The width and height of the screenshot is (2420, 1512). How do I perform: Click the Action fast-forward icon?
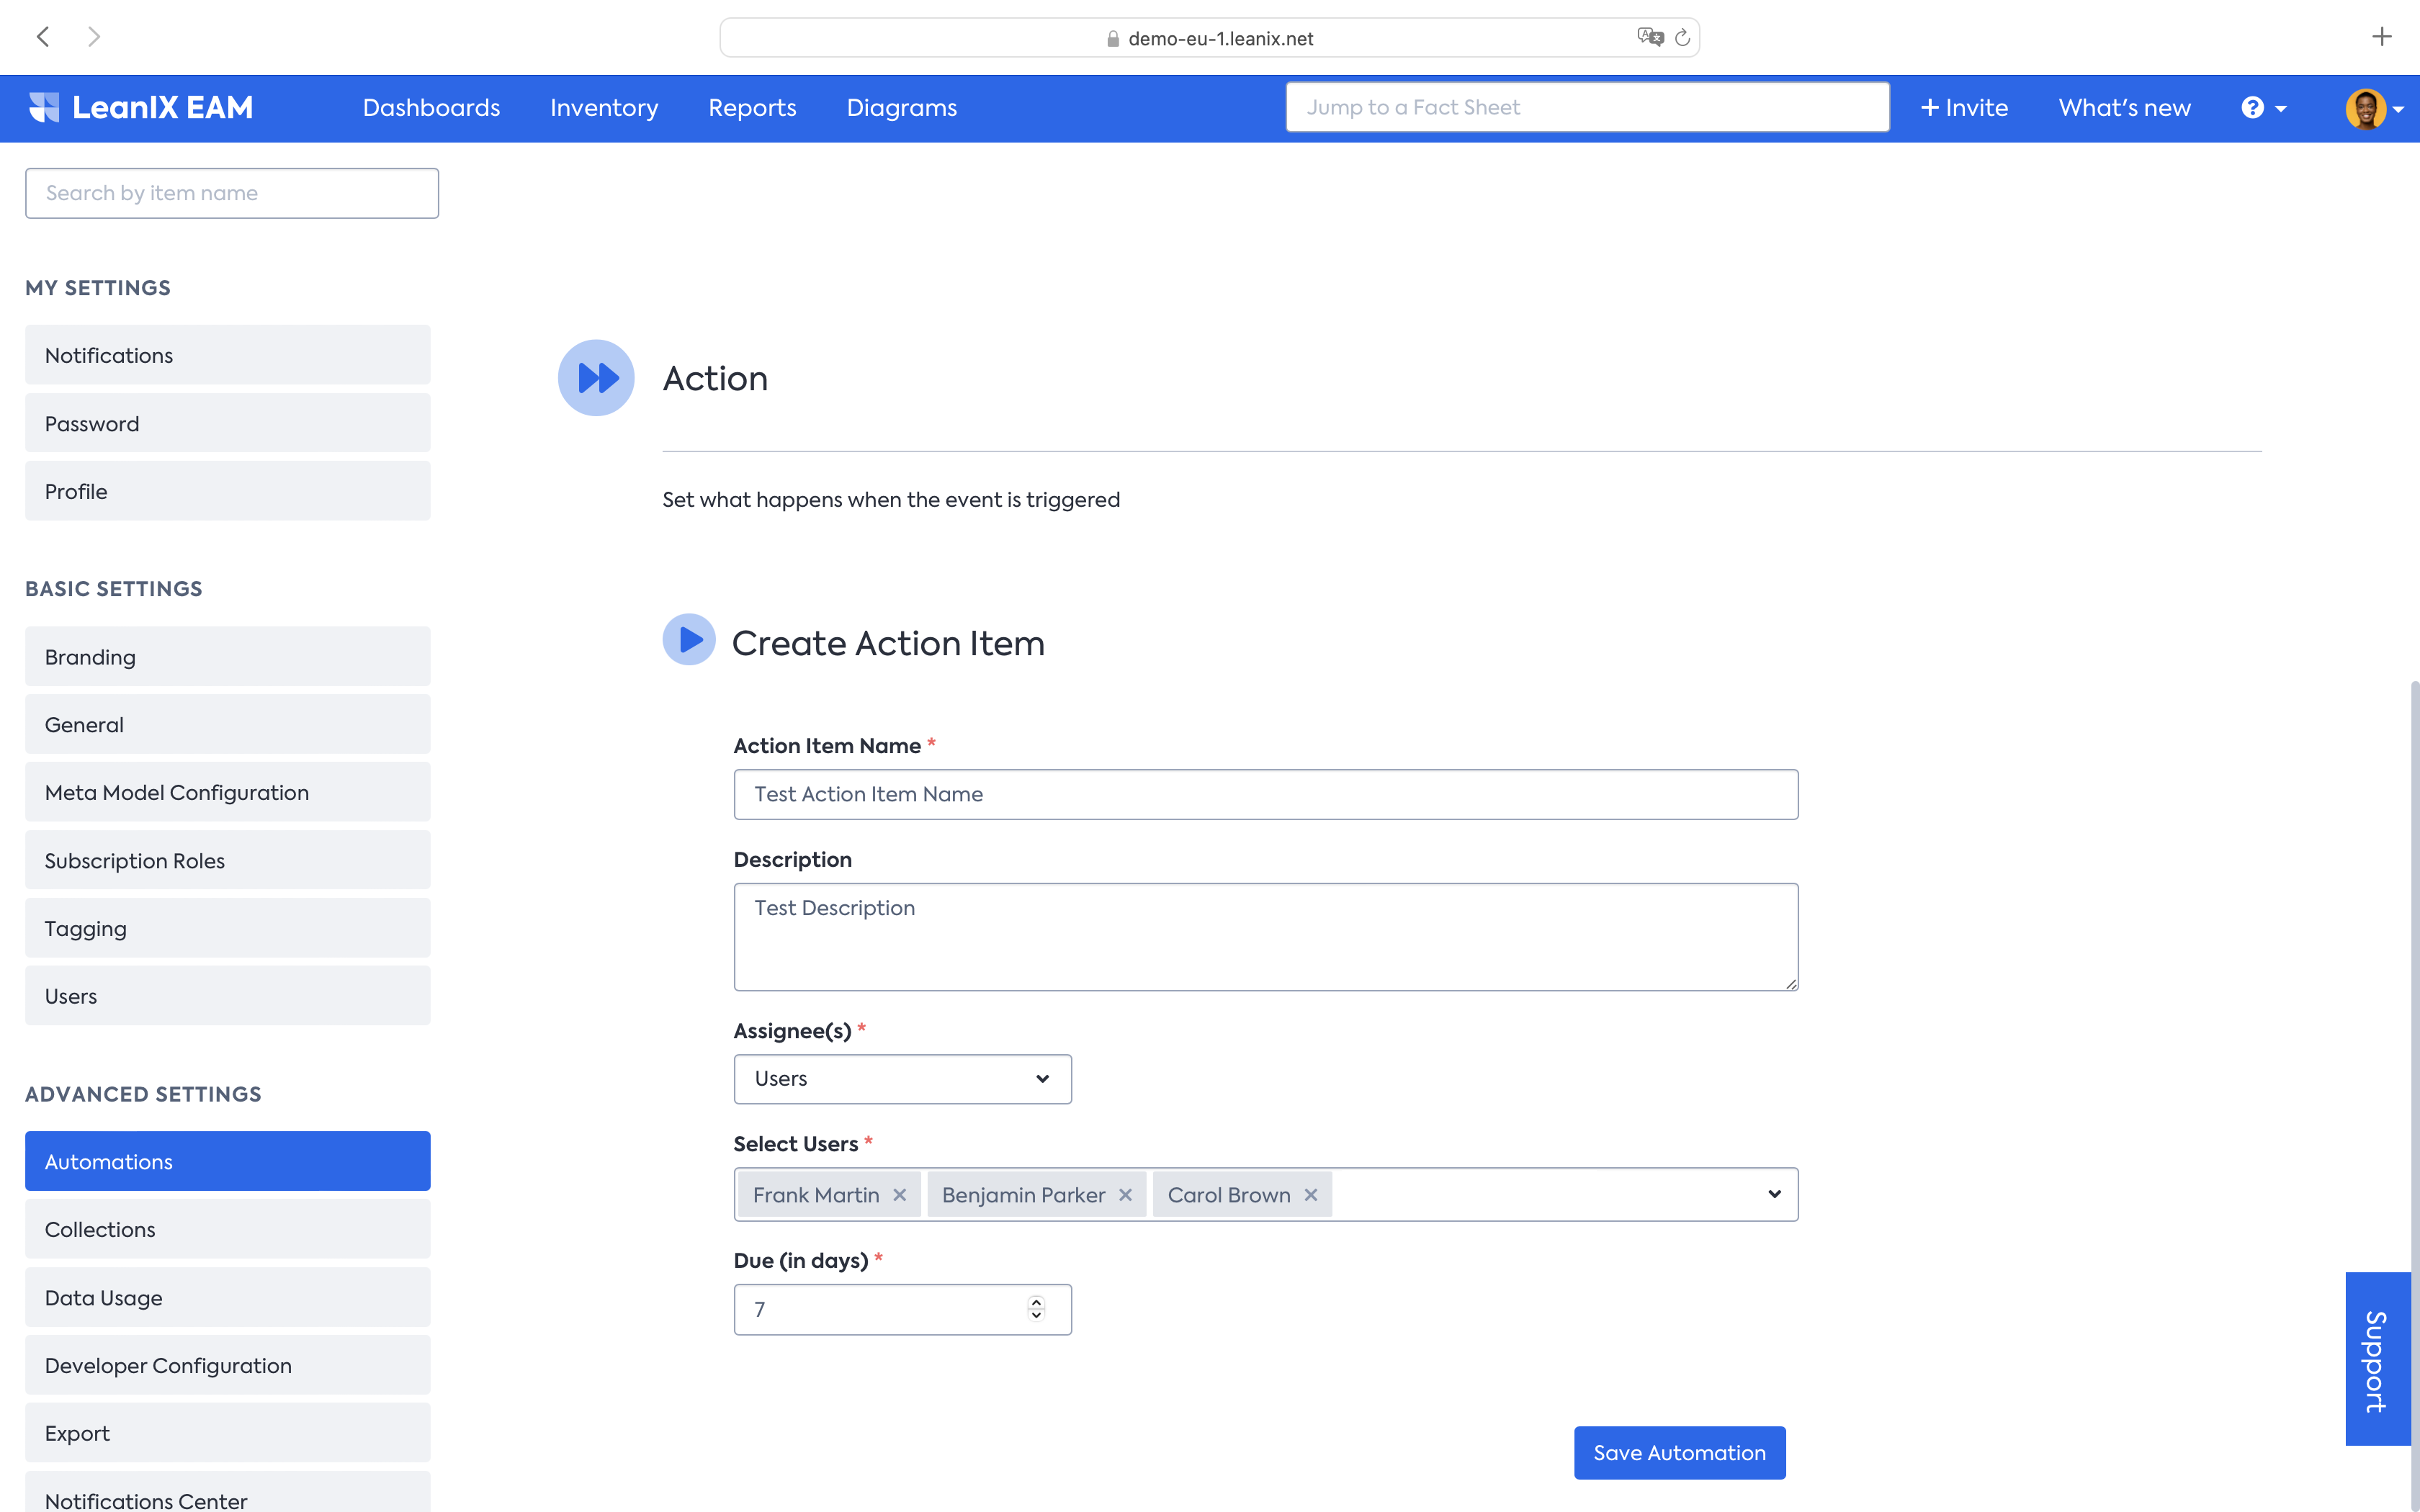pos(596,378)
